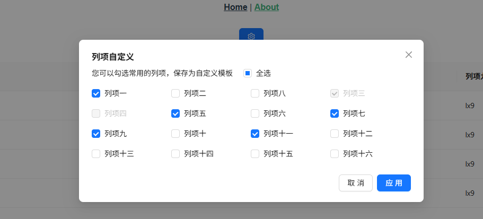Uncheck the 列项一 checkbox
This screenshot has height=219, width=483.
(x=96, y=93)
